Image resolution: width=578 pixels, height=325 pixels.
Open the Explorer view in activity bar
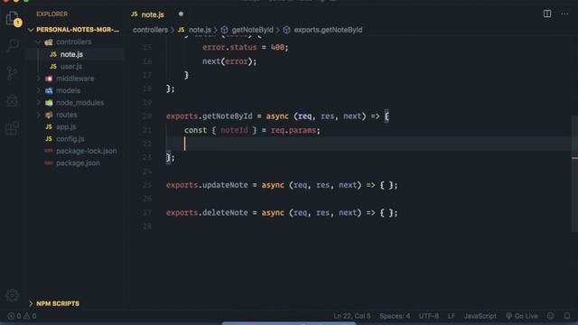[x=12, y=18]
